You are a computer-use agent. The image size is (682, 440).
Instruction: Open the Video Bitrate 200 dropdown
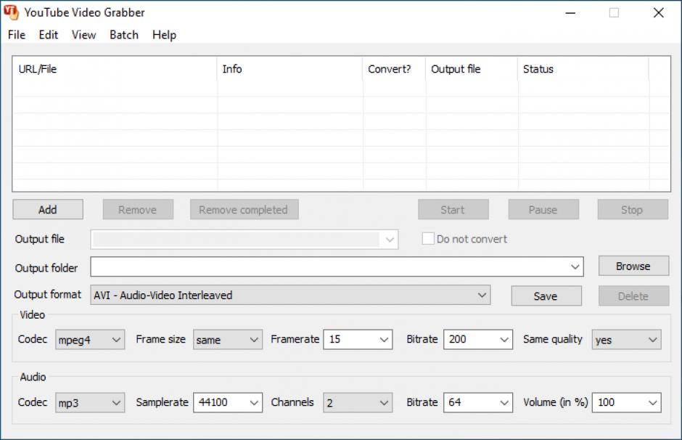click(x=478, y=340)
